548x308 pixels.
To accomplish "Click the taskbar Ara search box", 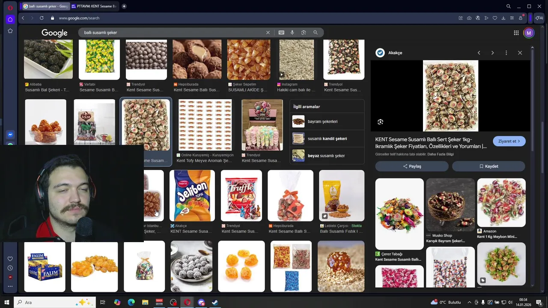I will coord(55,302).
